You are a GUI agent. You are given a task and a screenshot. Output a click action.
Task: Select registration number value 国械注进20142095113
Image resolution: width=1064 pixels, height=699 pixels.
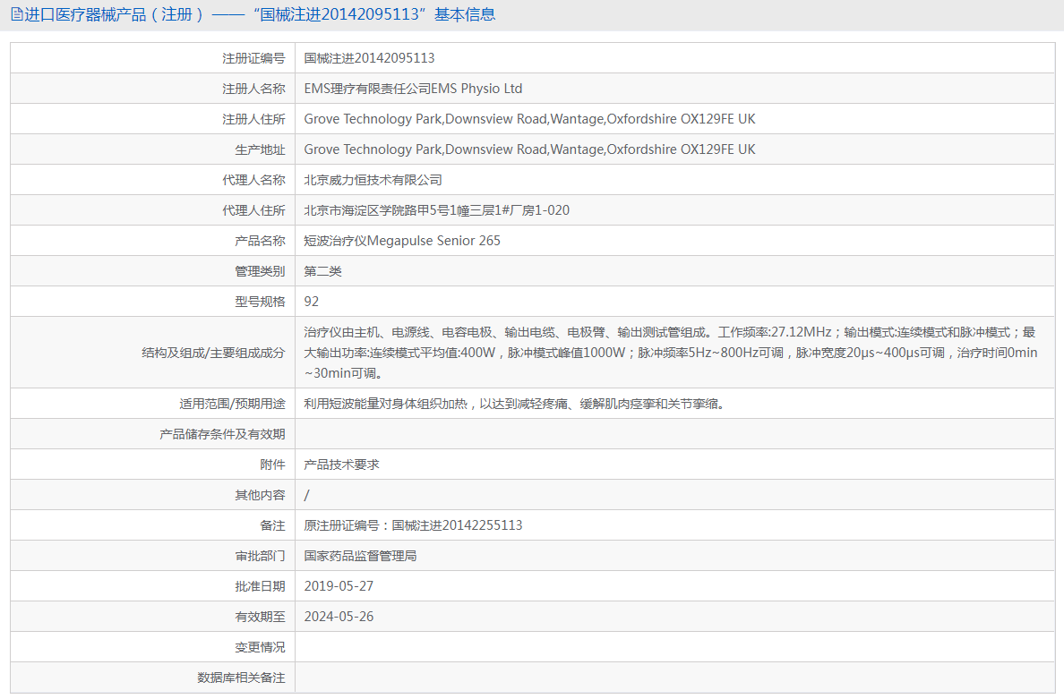369,58
